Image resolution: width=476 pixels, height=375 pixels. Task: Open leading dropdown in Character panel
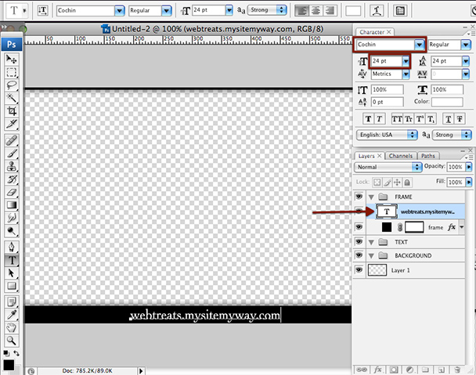pyautogui.click(x=466, y=61)
